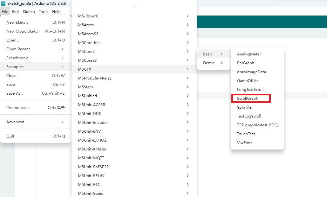Open the ScrollGraph example
Viewport: 327px width, 197px height.
(x=257, y=98)
